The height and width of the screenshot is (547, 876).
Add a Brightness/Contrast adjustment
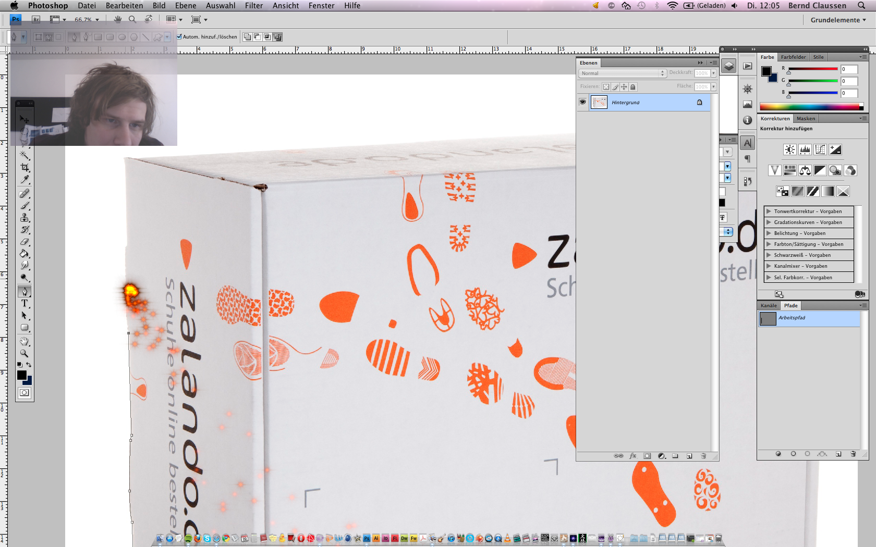[789, 150]
